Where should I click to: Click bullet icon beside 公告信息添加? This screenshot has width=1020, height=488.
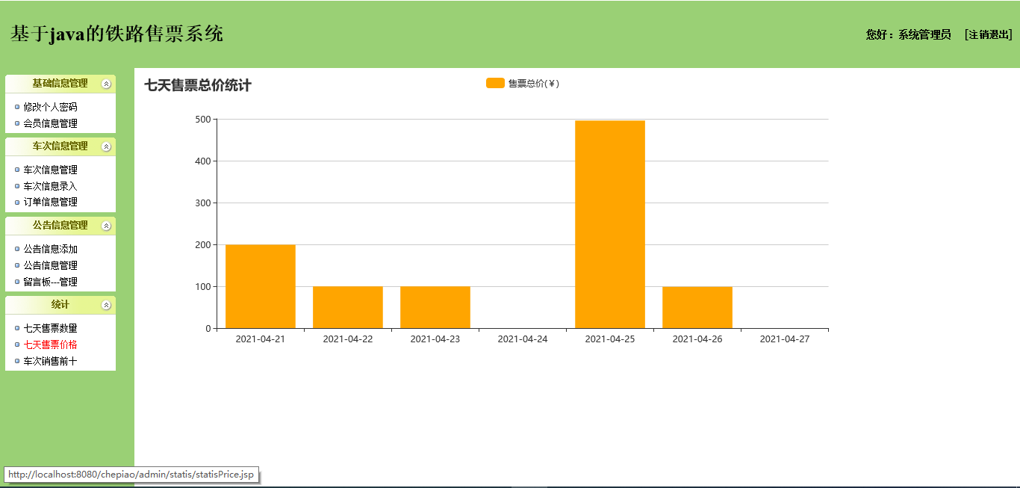pyautogui.click(x=17, y=249)
